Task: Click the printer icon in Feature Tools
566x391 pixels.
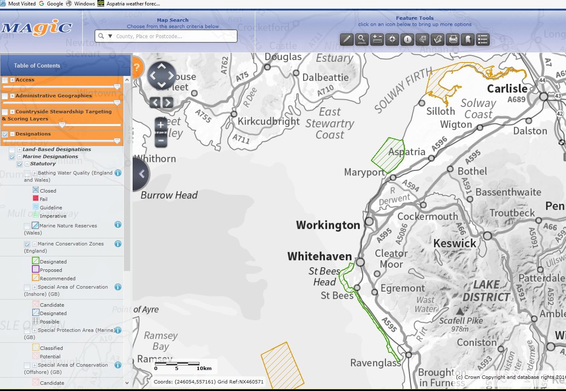Action: pyautogui.click(x=453, y=39)
